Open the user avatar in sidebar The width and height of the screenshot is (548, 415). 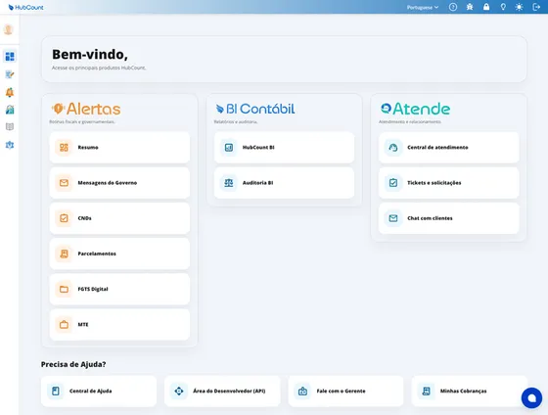tap(9, 29)
